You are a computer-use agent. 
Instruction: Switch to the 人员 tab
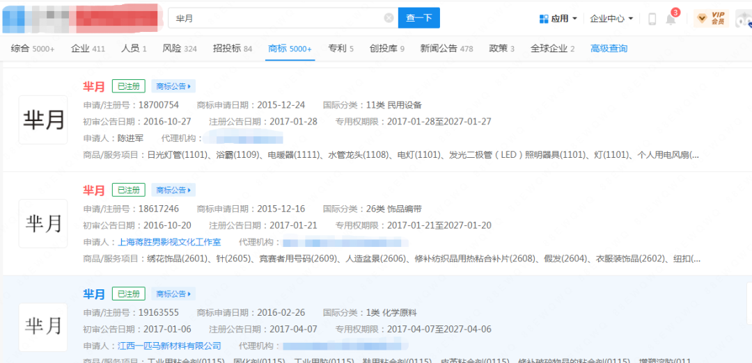(134, 49)
